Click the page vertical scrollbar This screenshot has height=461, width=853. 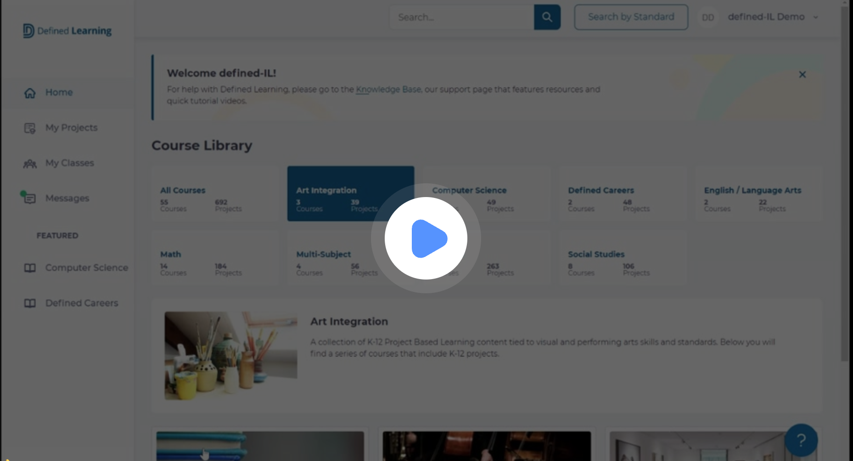845,183
